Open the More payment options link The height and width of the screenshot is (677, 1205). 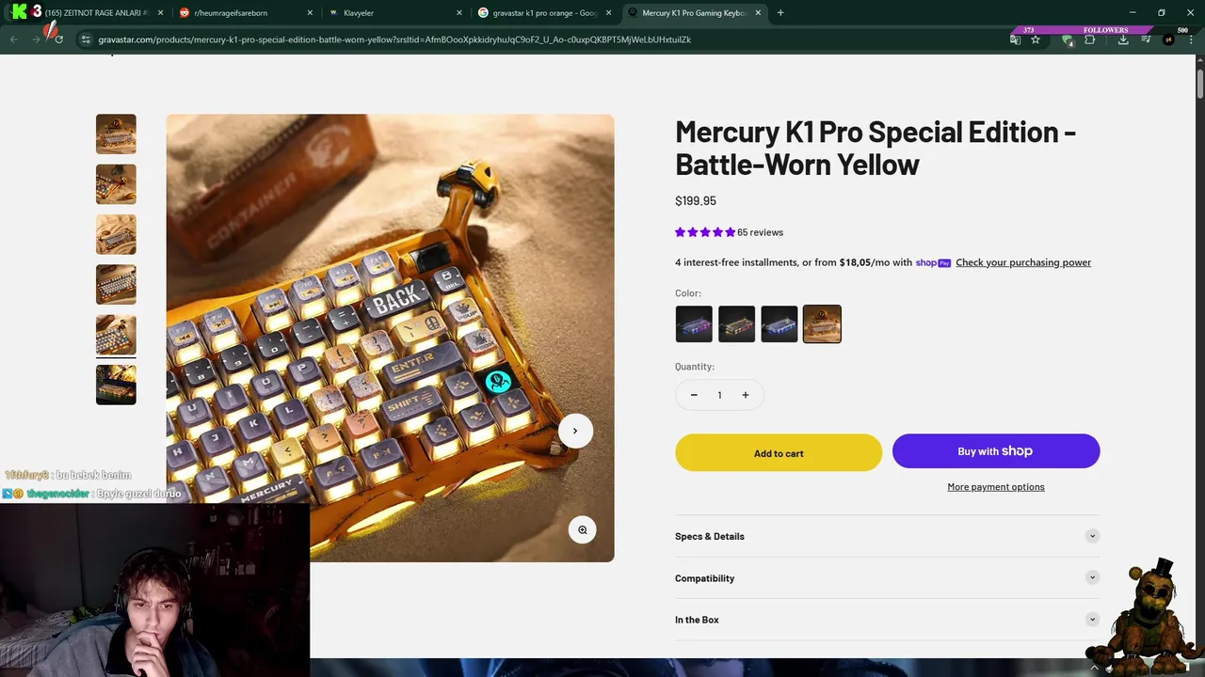996,487
